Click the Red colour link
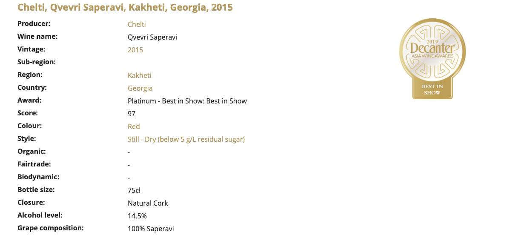Image resolution: width=510 pixels, height=235 pixels. tap(134, 126)
